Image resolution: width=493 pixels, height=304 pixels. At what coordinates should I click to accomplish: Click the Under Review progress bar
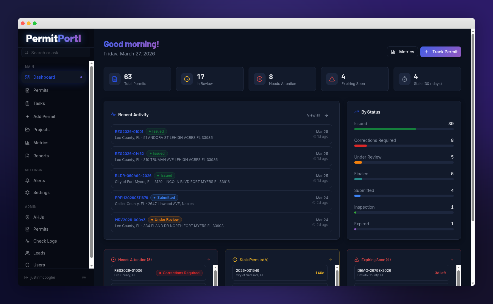pos(404,162)
